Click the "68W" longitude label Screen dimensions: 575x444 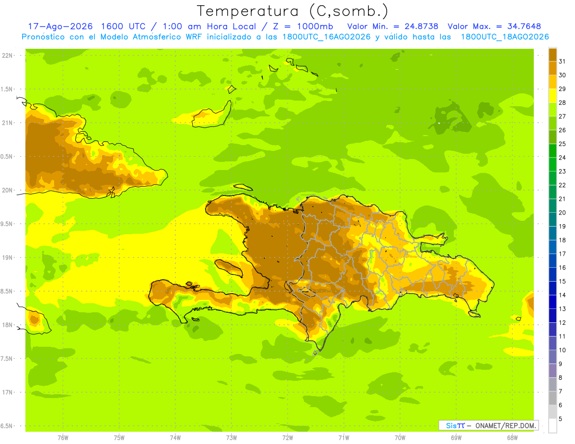pyautogui.click(x=512, y=438)
